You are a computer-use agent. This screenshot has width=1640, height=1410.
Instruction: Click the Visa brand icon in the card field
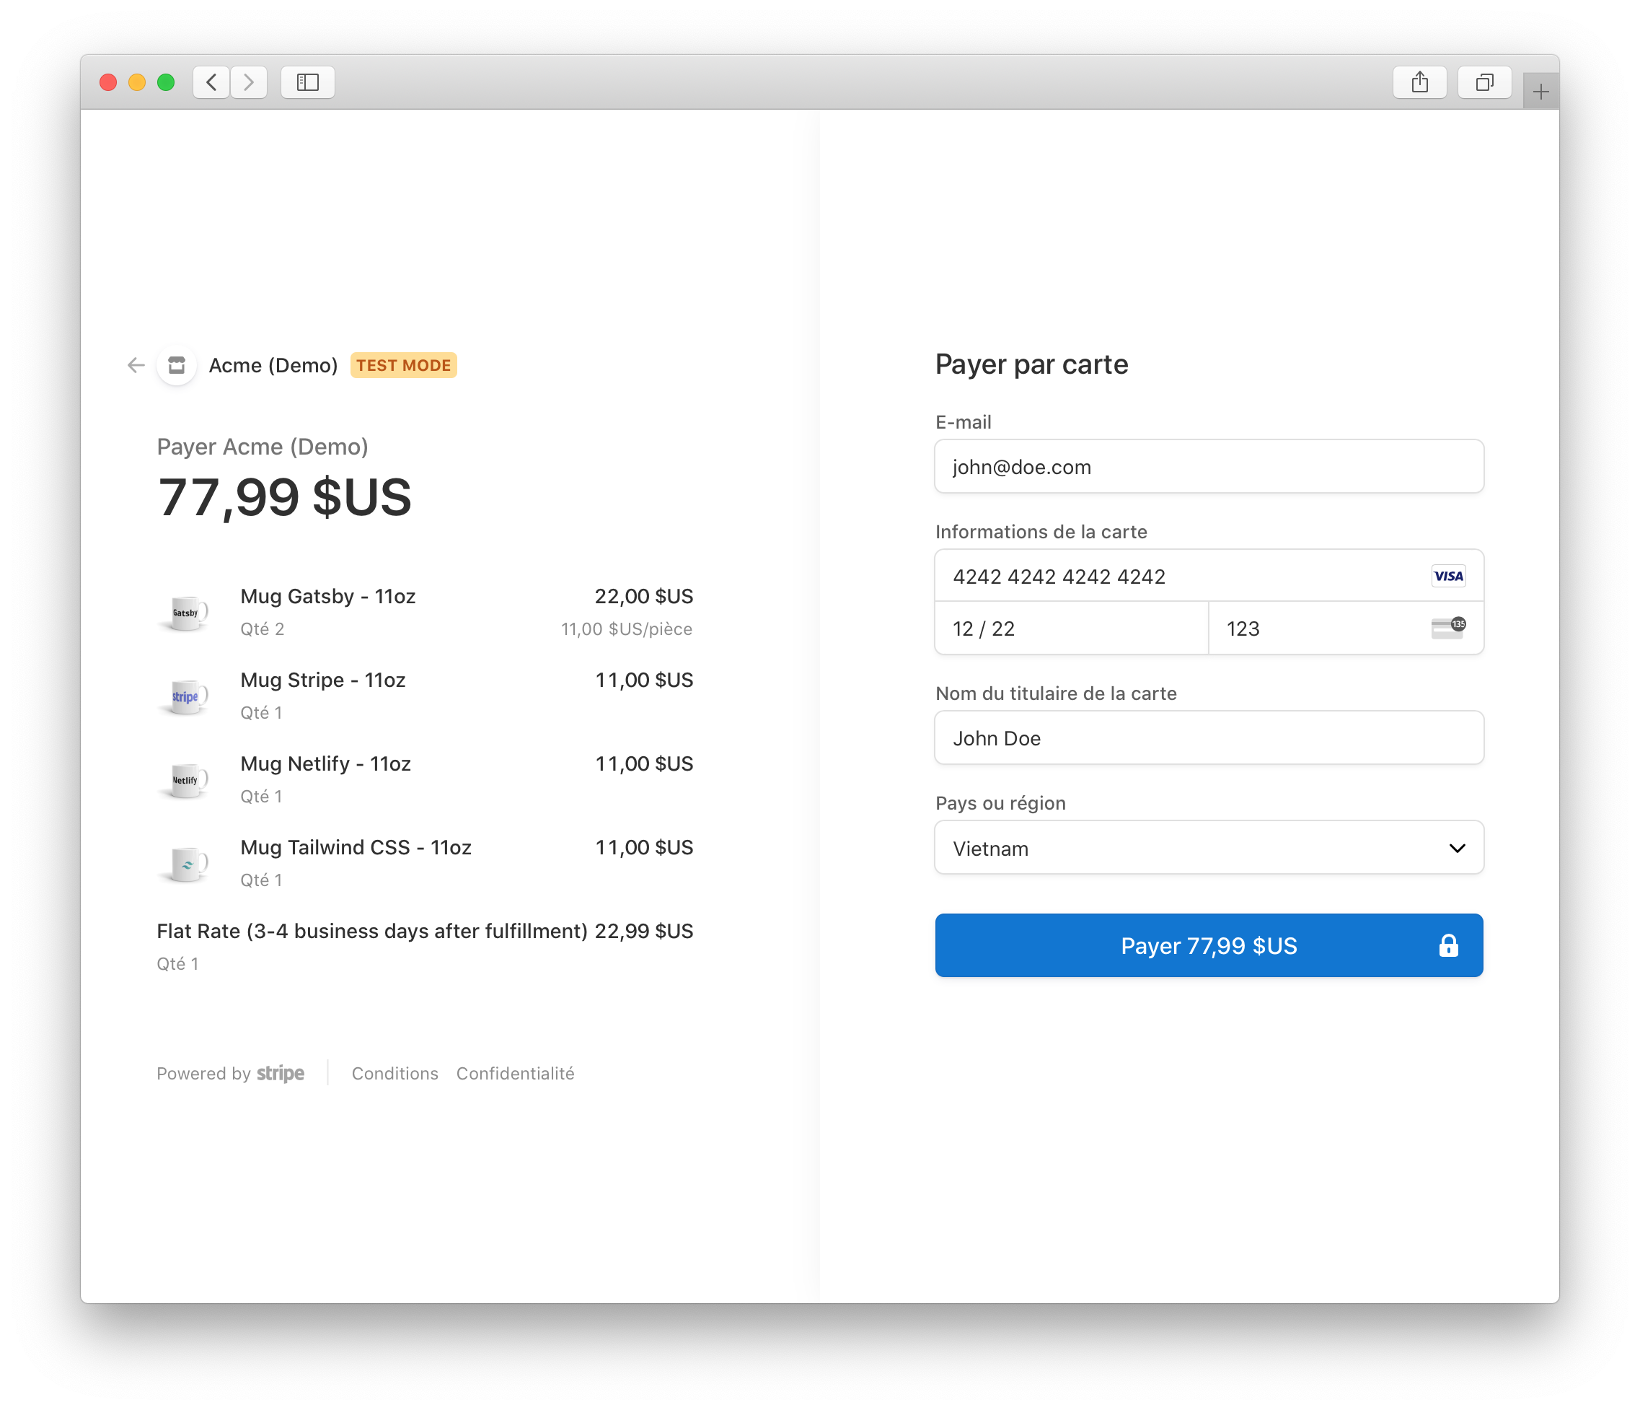click(1447, 576)
